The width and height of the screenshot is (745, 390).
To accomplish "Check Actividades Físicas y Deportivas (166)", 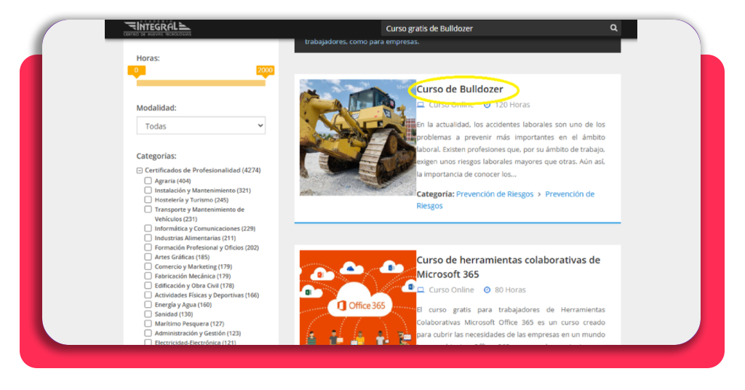I will click(x=148, y=295).
